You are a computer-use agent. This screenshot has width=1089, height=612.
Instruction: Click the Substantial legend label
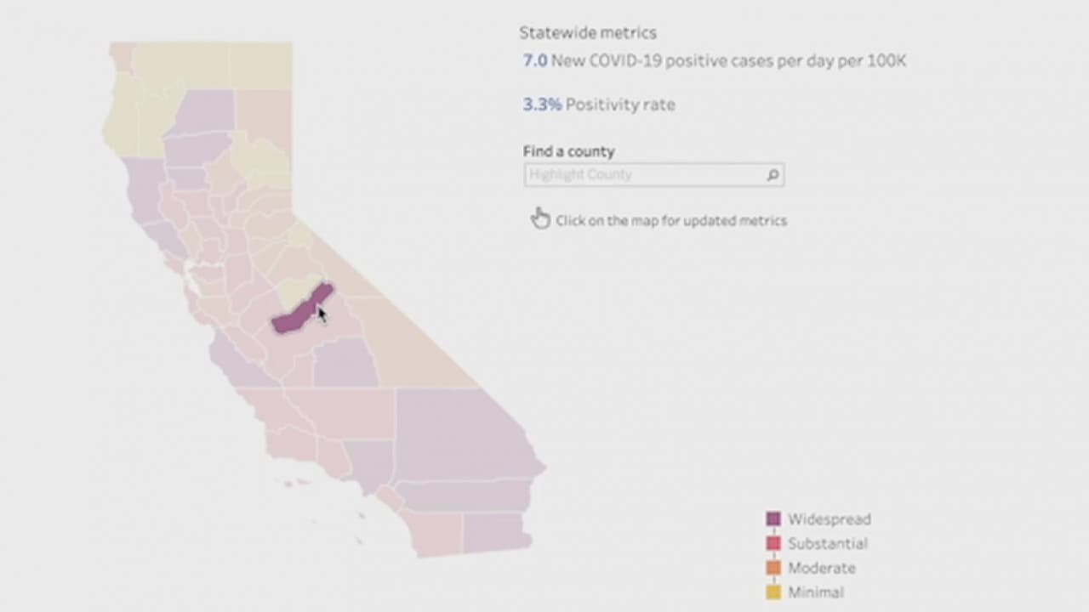(827, 543)
